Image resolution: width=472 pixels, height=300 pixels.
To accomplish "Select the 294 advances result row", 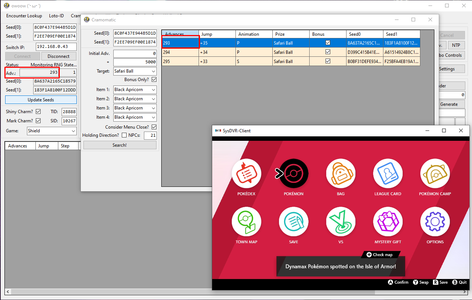I will pyautogui.click(x=291, y=52).
